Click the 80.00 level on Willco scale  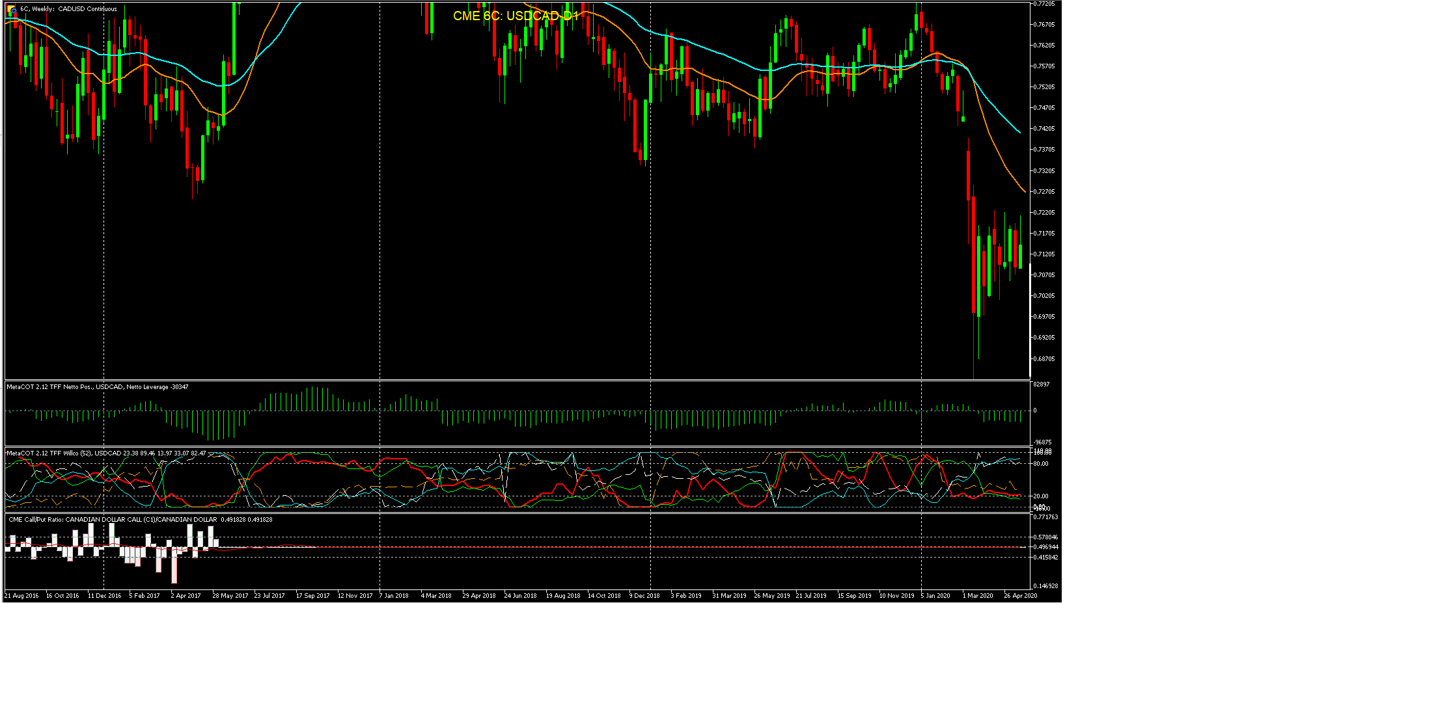tap(1041, 464)
